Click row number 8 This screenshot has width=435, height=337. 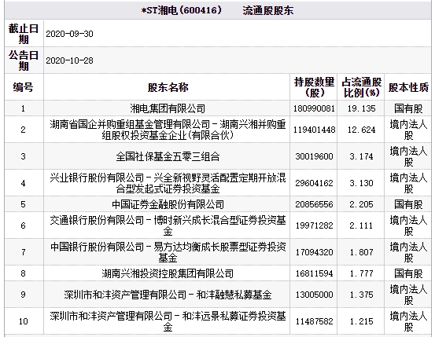tap(24, 273)
